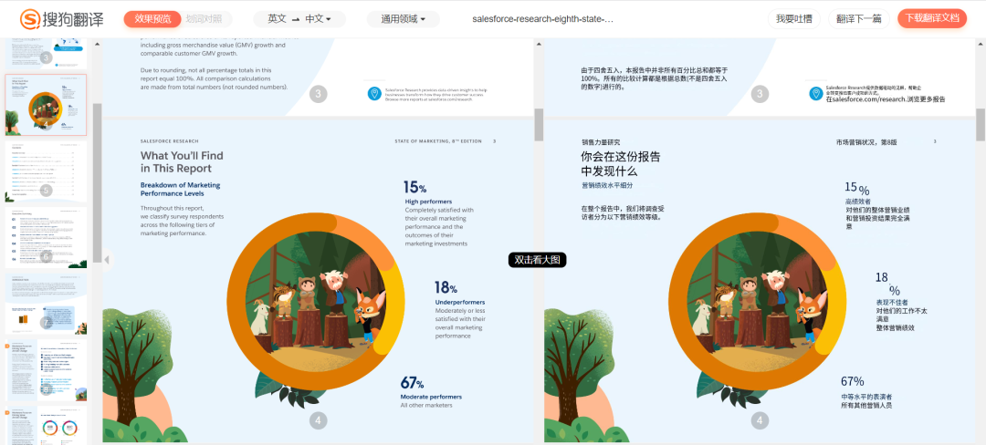Click the 翻译下一篇 button
The height and width of the screenshot is (445, 986).
click(859, 19)
